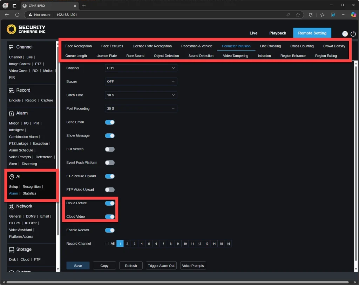Click the Voice Prompts button at bottom
Image resolution: width=359 pixels, height=285 pixels.
point(193,266)
